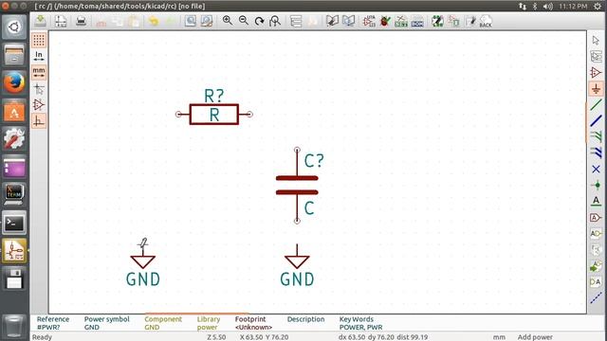This screenshot has height=341, width=607.
Task: Select the wire-to-bus entry tool
Action: (x=596, y=136)
